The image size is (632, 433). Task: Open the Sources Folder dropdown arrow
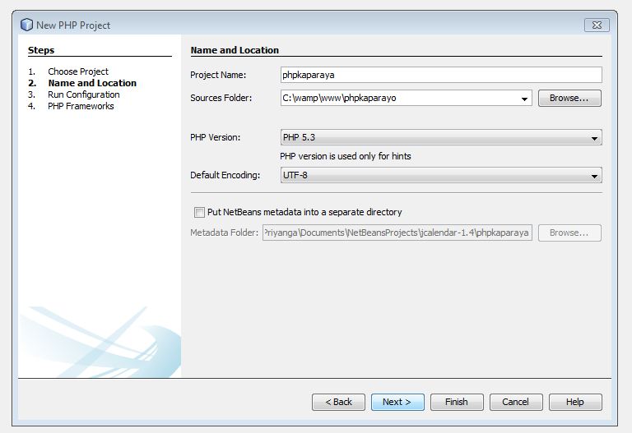point(524,99)
